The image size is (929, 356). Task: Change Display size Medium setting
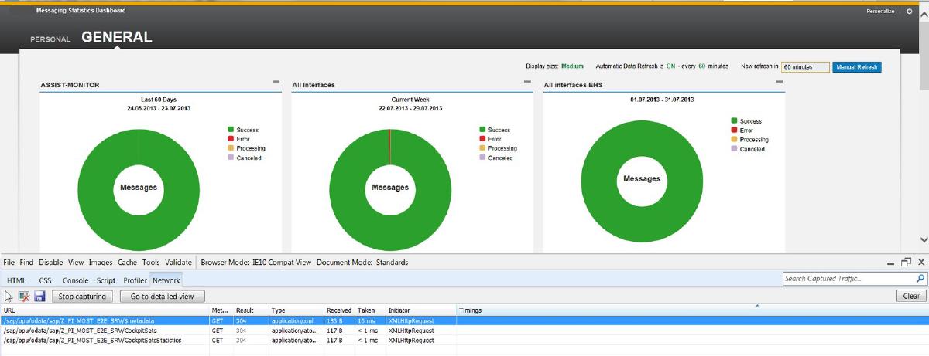(573, 66)
